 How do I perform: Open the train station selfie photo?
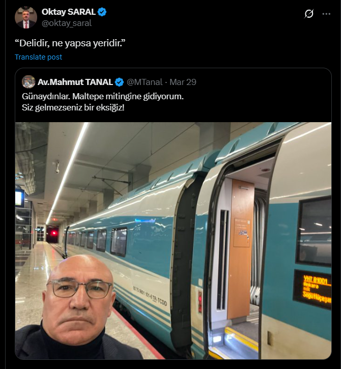(173, 241)
